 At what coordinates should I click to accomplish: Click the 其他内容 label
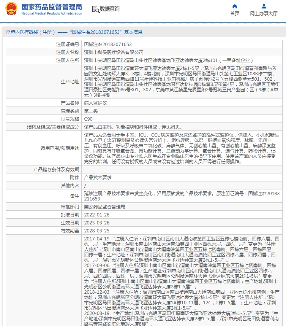click(70, 186)
